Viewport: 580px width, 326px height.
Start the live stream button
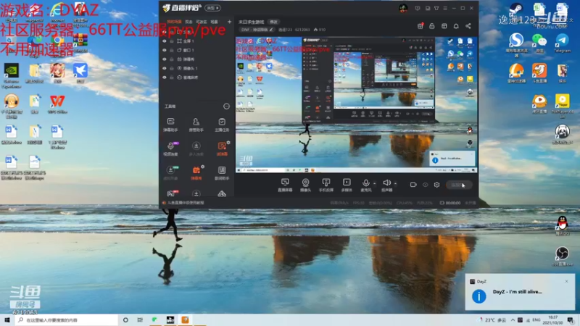459,185
